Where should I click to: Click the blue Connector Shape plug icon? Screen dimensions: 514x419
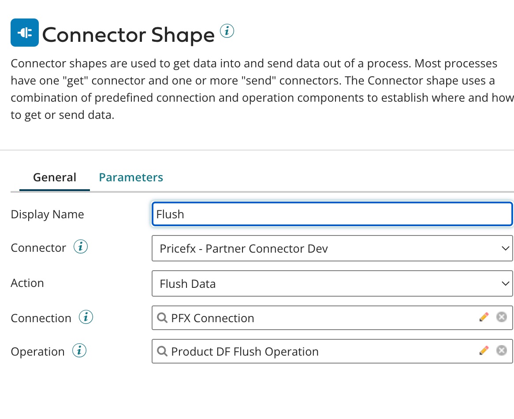click(x=25, y=33)
